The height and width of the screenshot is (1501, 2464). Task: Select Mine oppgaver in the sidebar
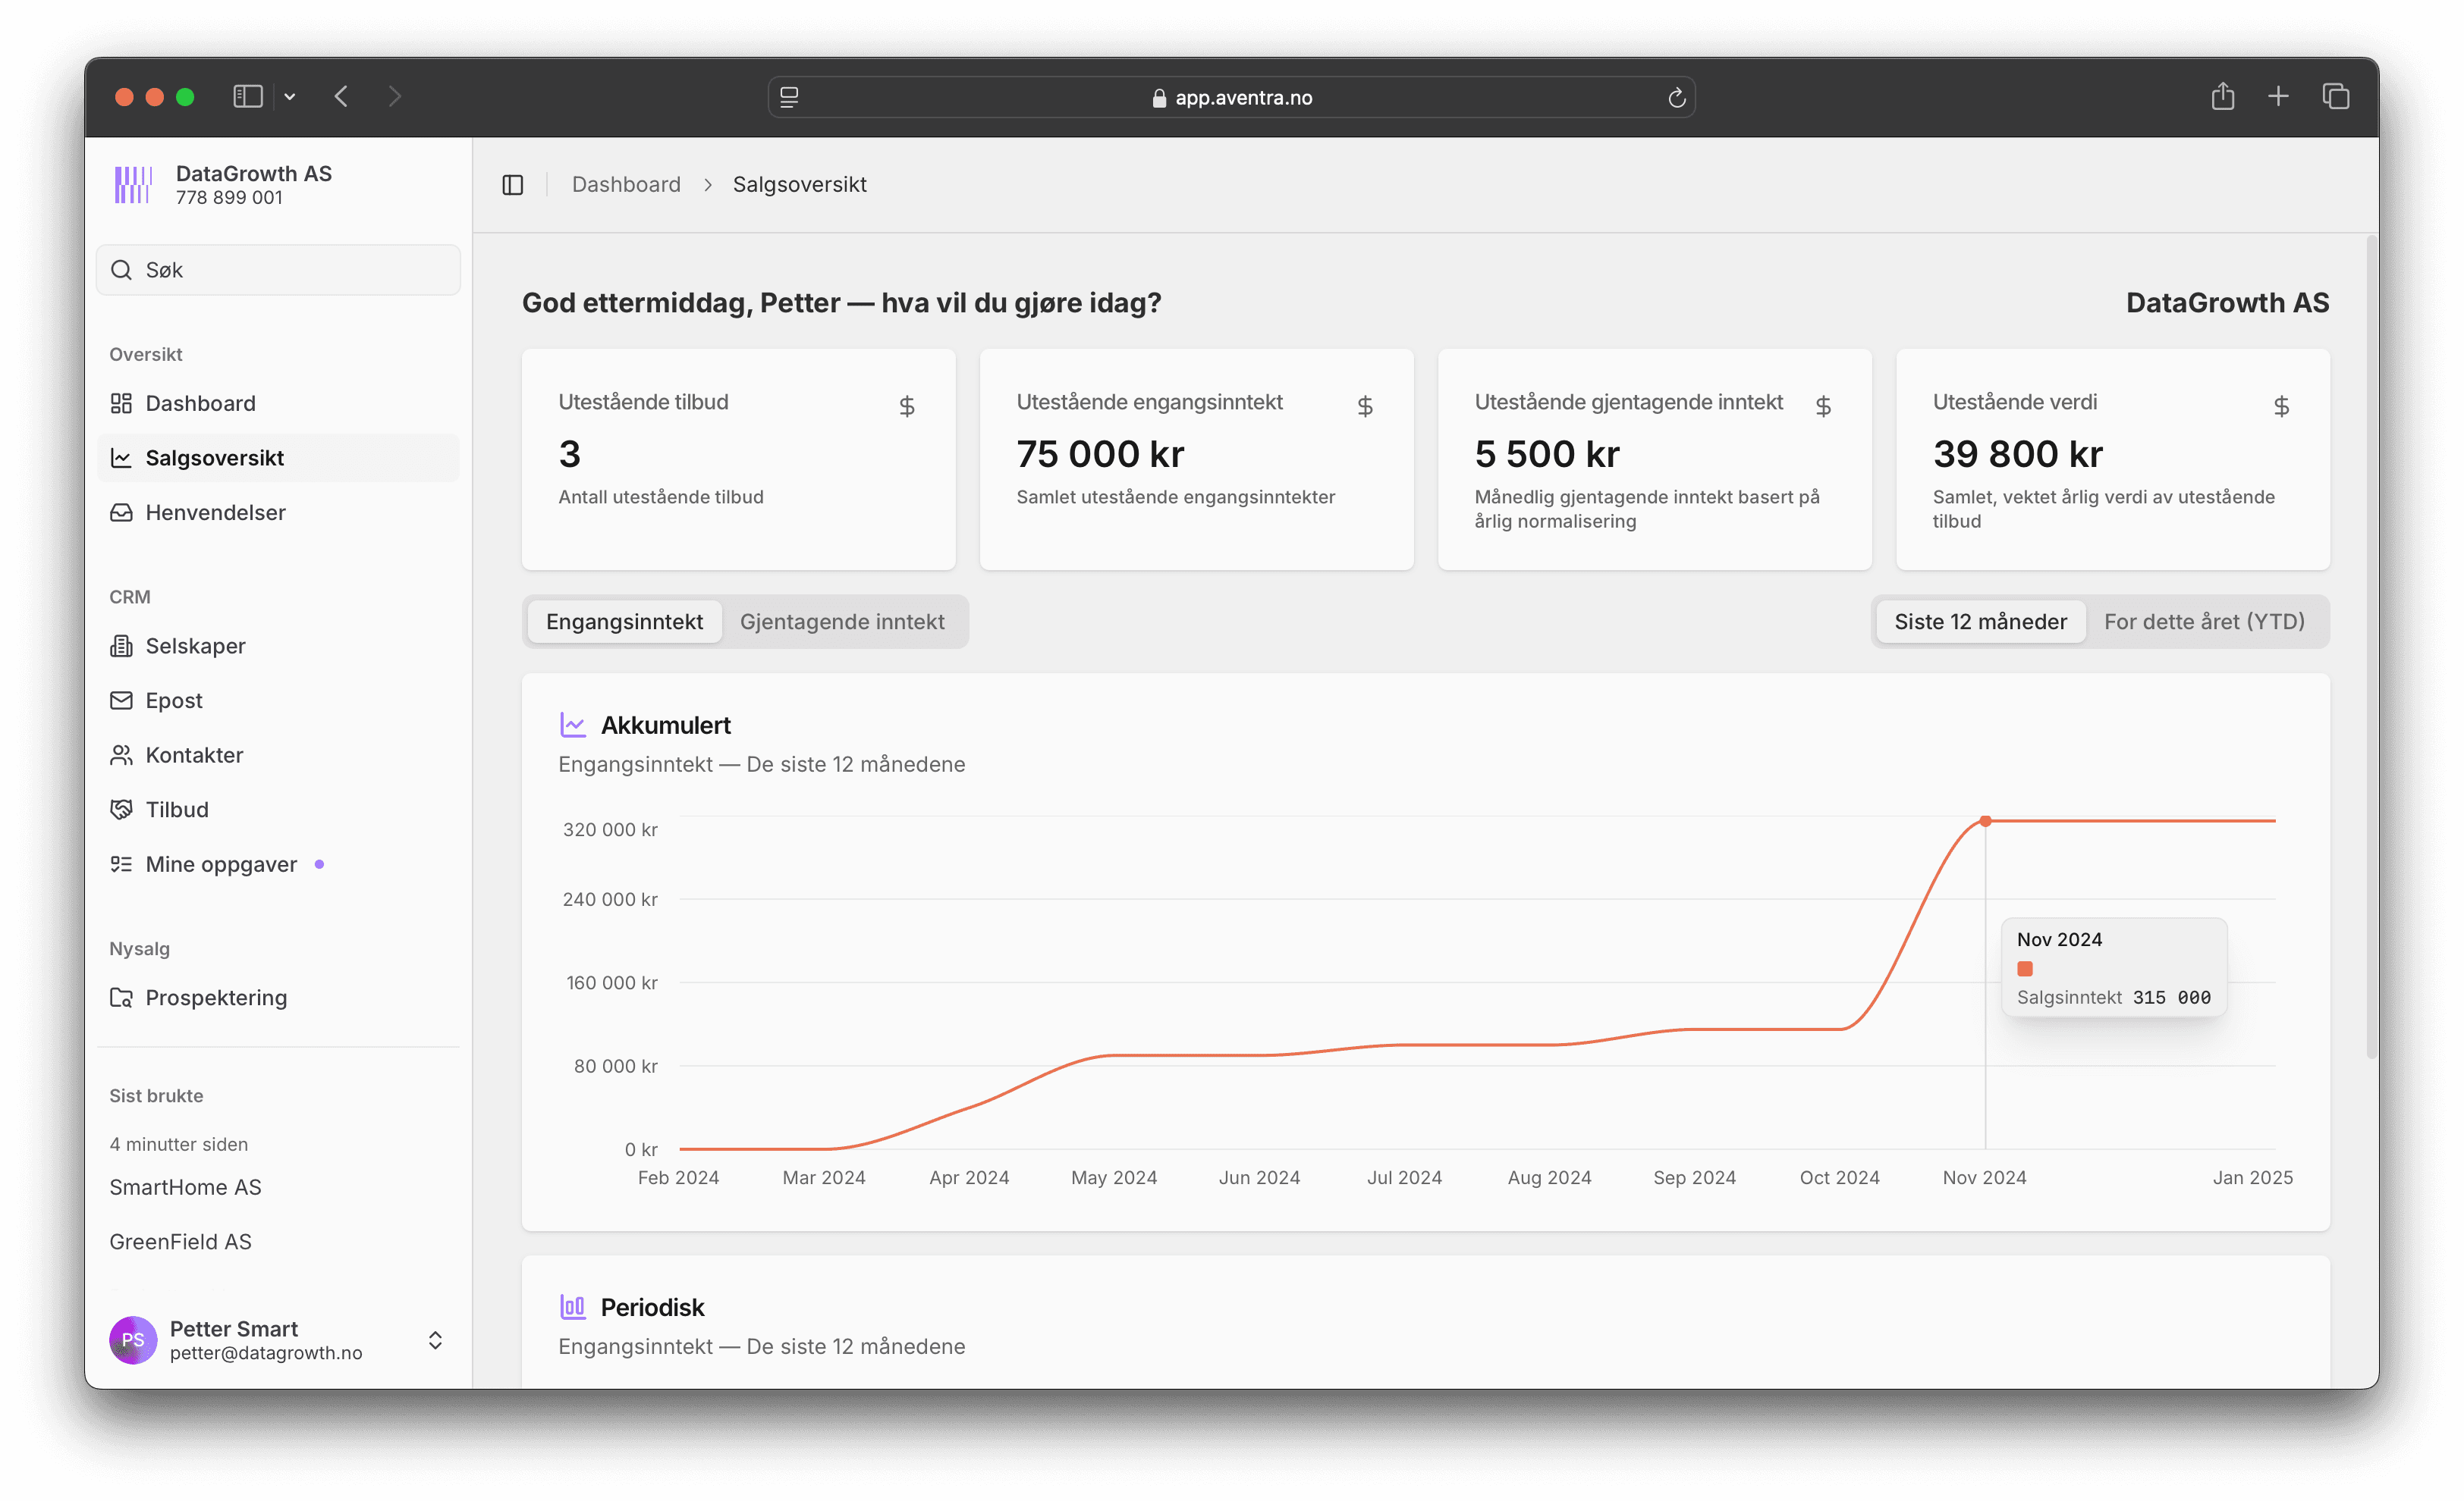pos(221,863)
